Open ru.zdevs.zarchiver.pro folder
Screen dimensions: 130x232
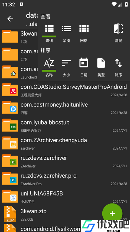tap(65, 179)
